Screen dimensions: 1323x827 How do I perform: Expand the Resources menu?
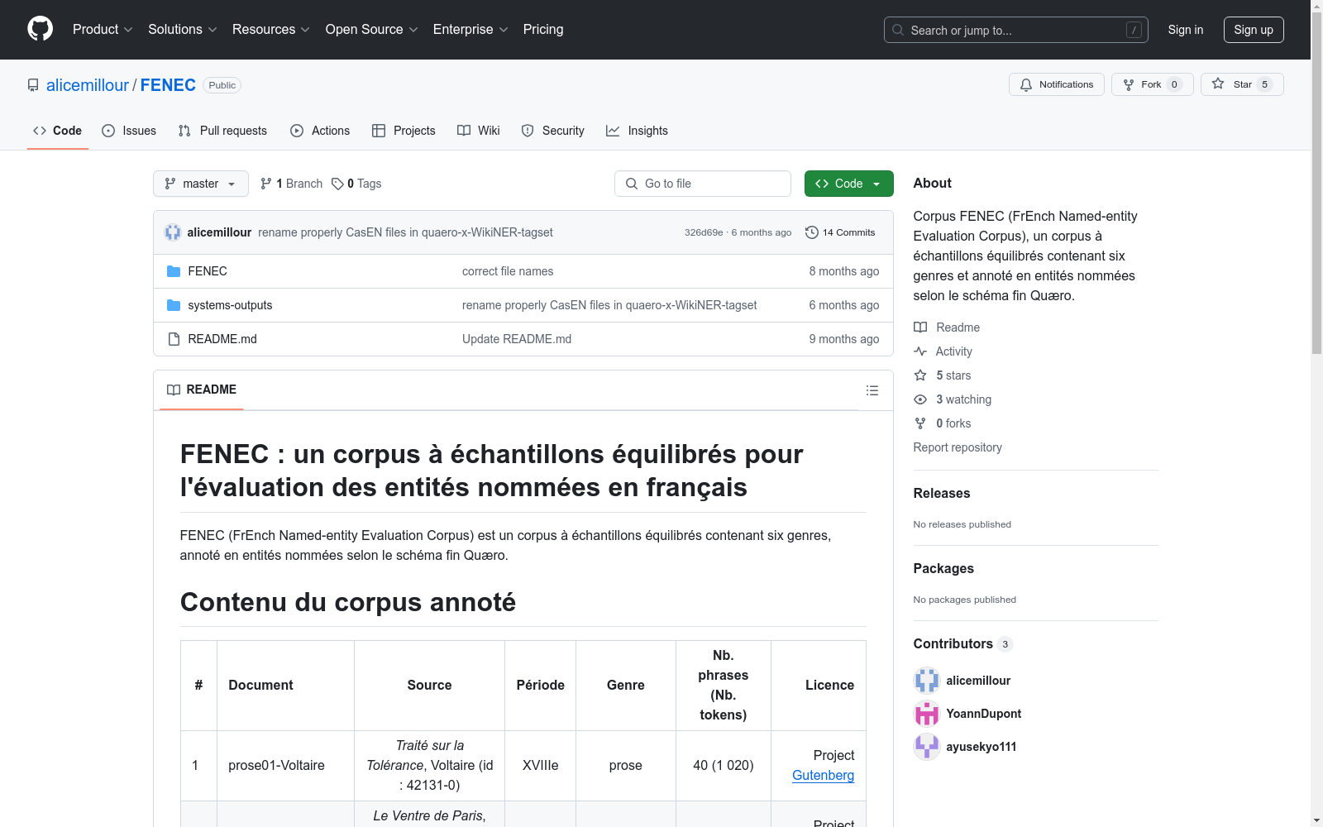coord(271,30)
